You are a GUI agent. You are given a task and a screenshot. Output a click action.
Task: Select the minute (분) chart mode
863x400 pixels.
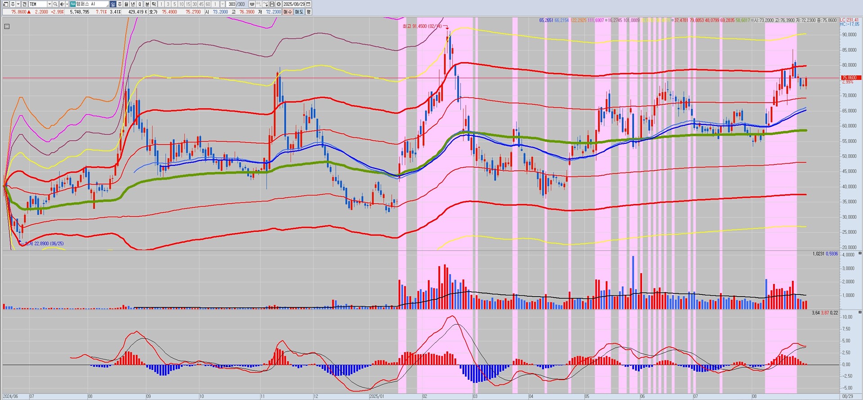click(x=147, y=4)
